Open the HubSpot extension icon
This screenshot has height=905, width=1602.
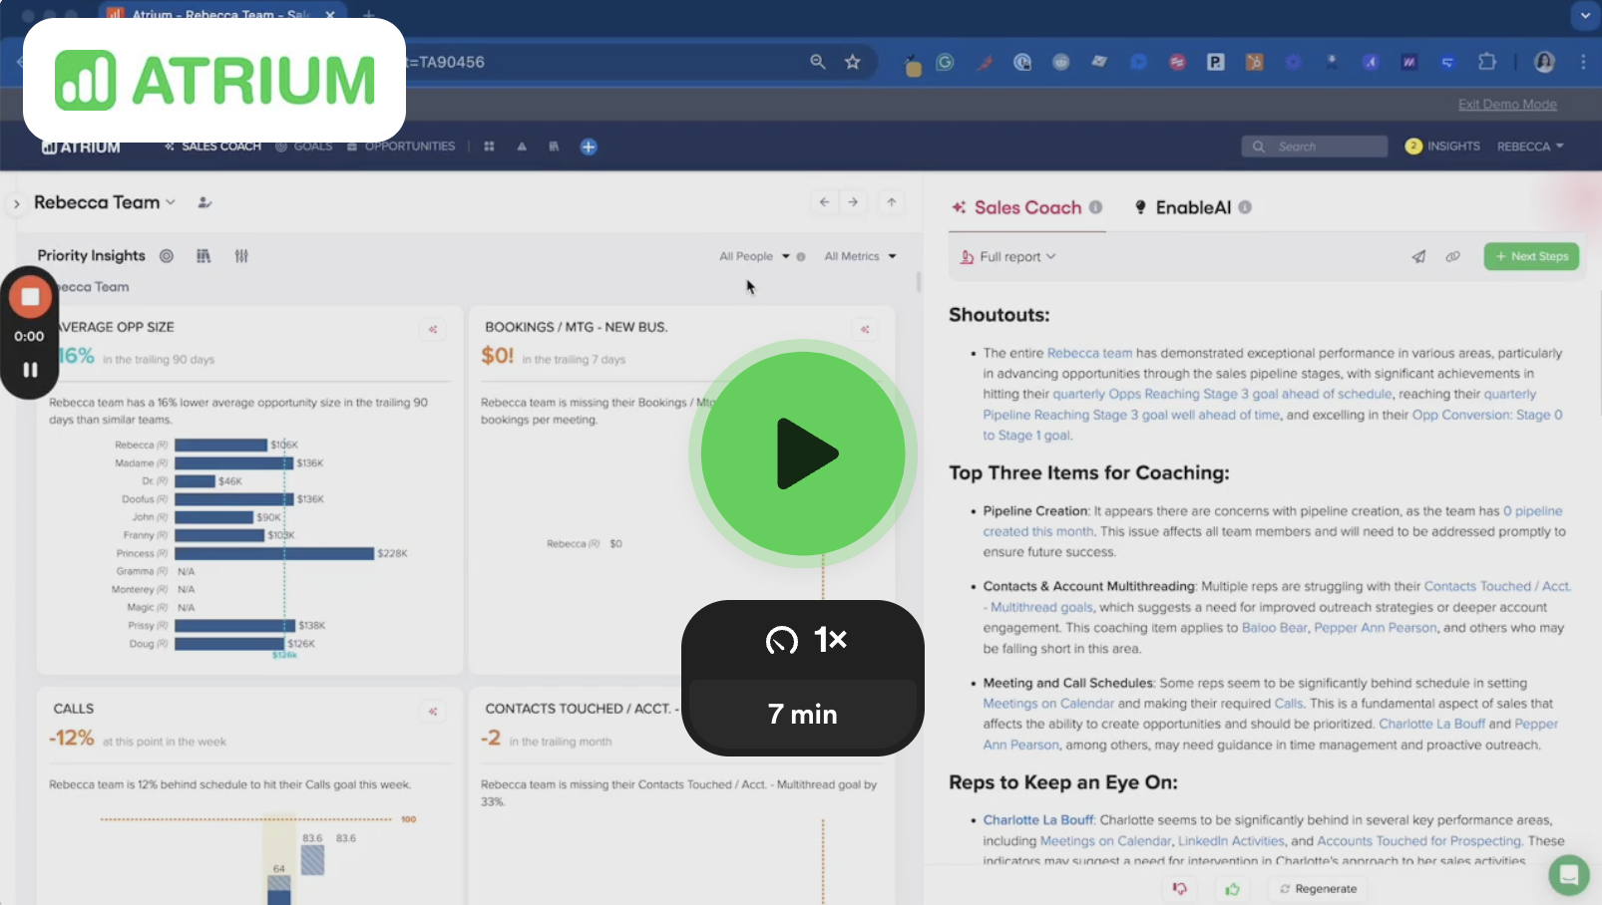tap(1254, 62)
